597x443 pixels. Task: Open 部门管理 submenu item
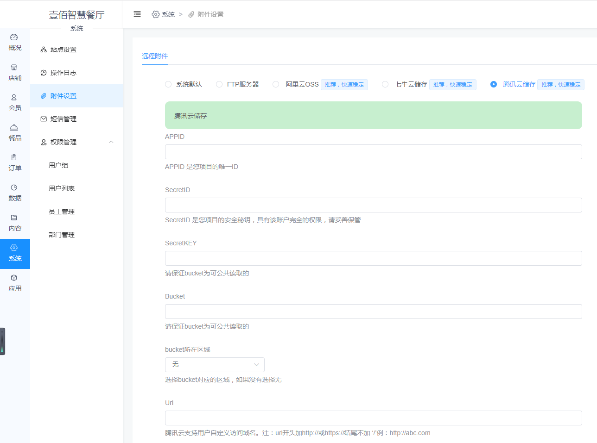click(x=77, y=235)
